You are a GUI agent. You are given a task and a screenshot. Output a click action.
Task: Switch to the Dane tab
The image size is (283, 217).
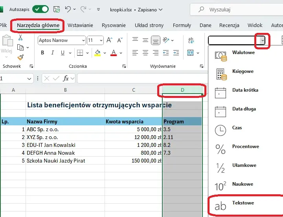206,25
